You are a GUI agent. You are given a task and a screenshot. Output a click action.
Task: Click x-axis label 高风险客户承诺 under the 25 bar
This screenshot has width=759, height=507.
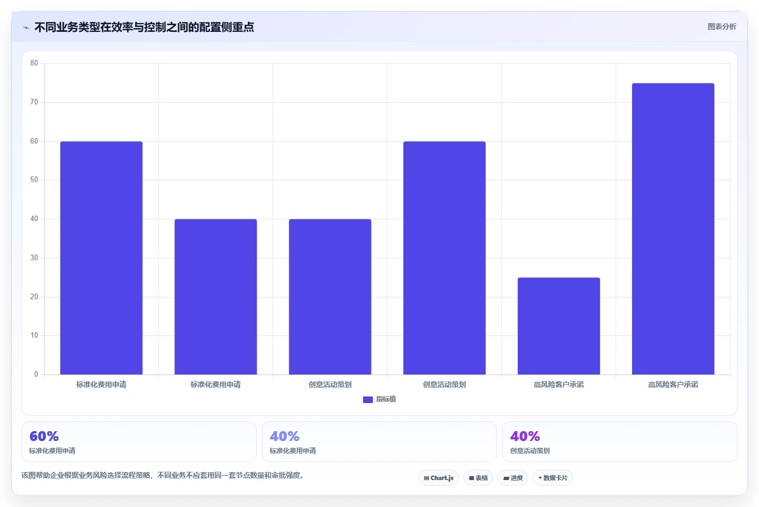point(558,384)
